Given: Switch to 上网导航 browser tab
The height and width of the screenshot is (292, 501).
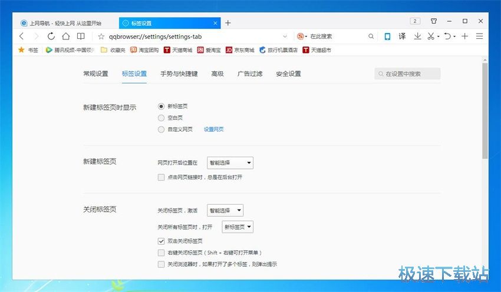Looking at the screenshot, I should click(65, 23).
